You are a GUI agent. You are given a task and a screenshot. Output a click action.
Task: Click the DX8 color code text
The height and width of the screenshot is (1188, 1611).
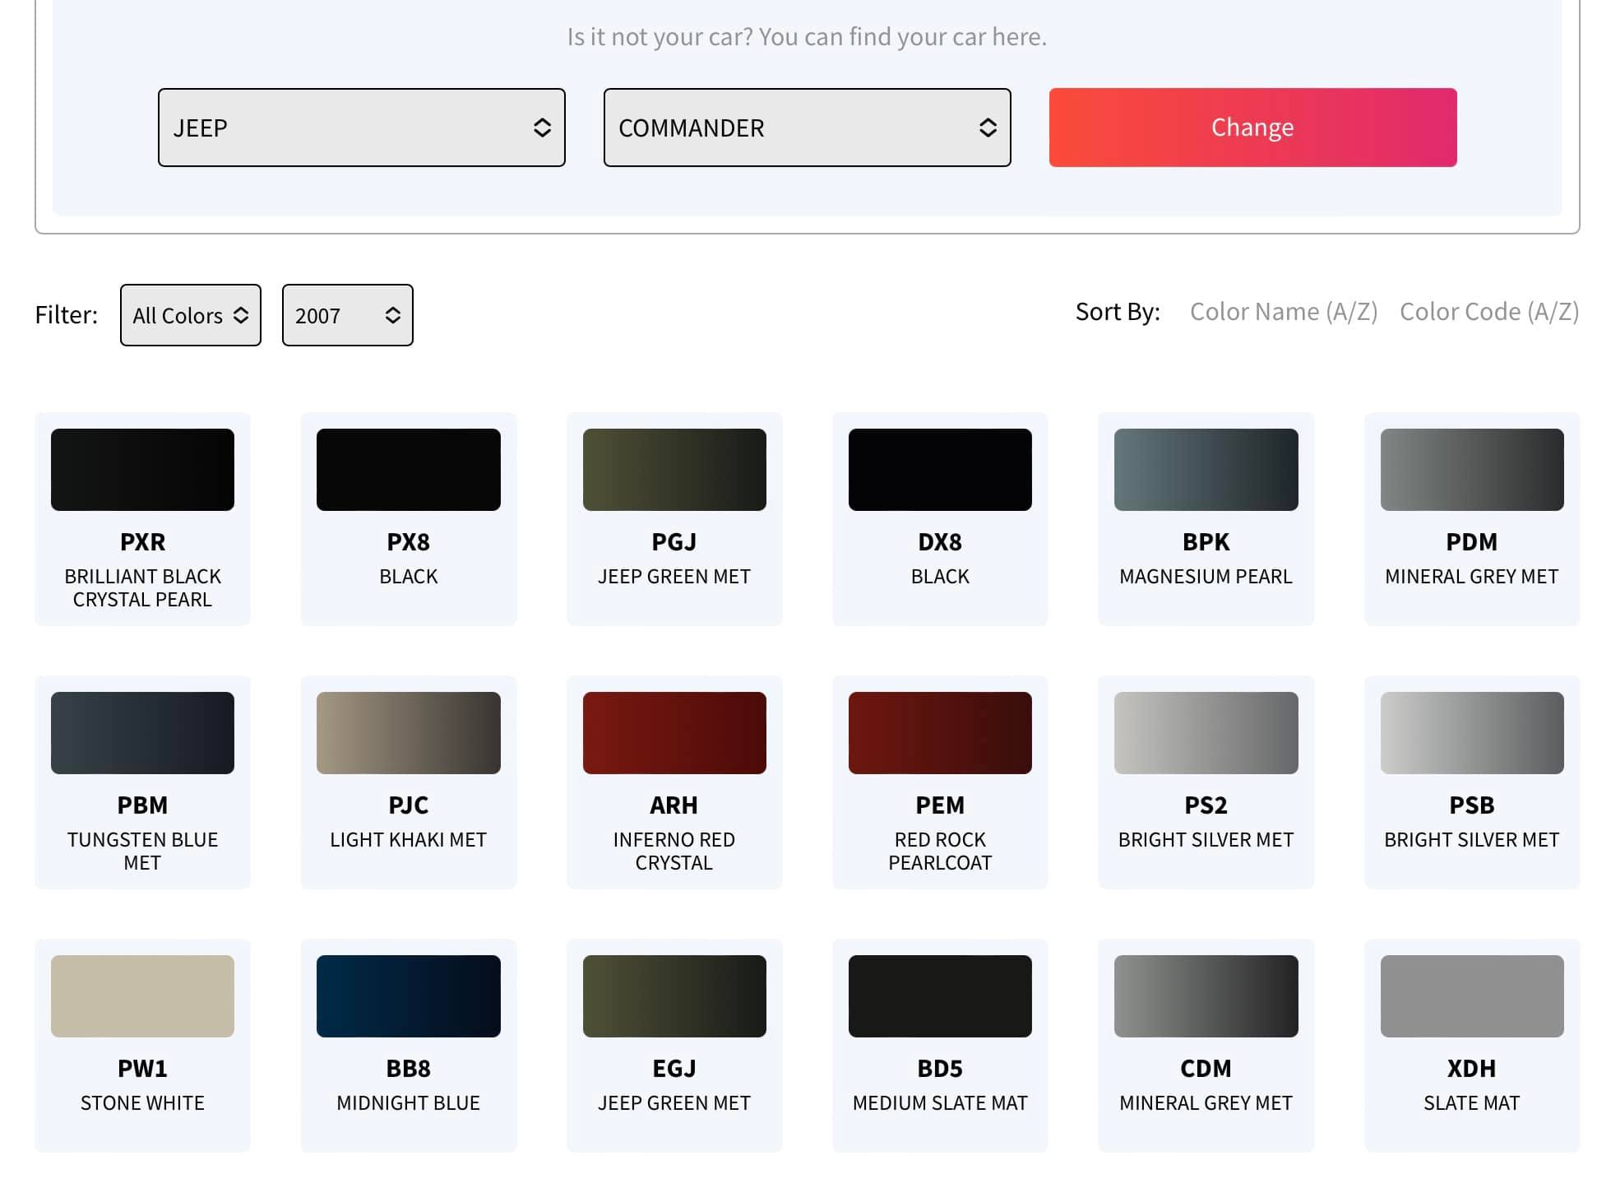pyautogui.click(x=940, y=542)
